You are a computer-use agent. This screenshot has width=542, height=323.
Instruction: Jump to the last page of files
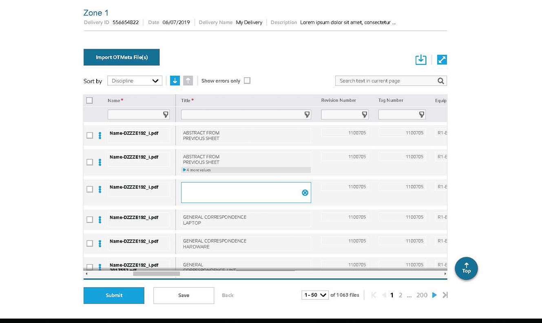point(444,295)
